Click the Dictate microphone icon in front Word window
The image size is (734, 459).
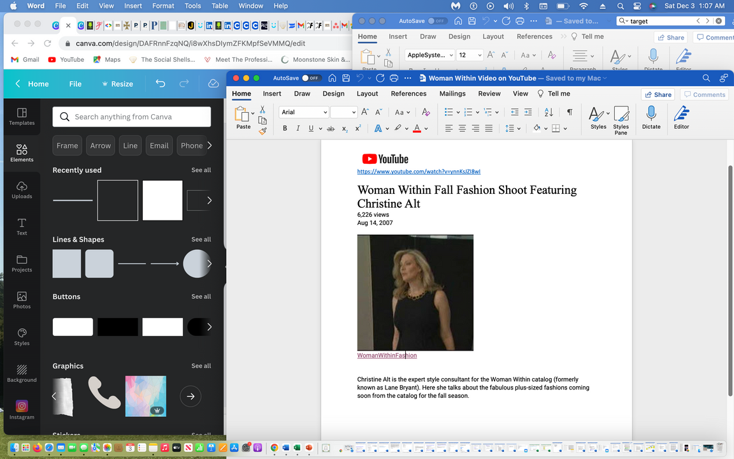click(651, 115)
